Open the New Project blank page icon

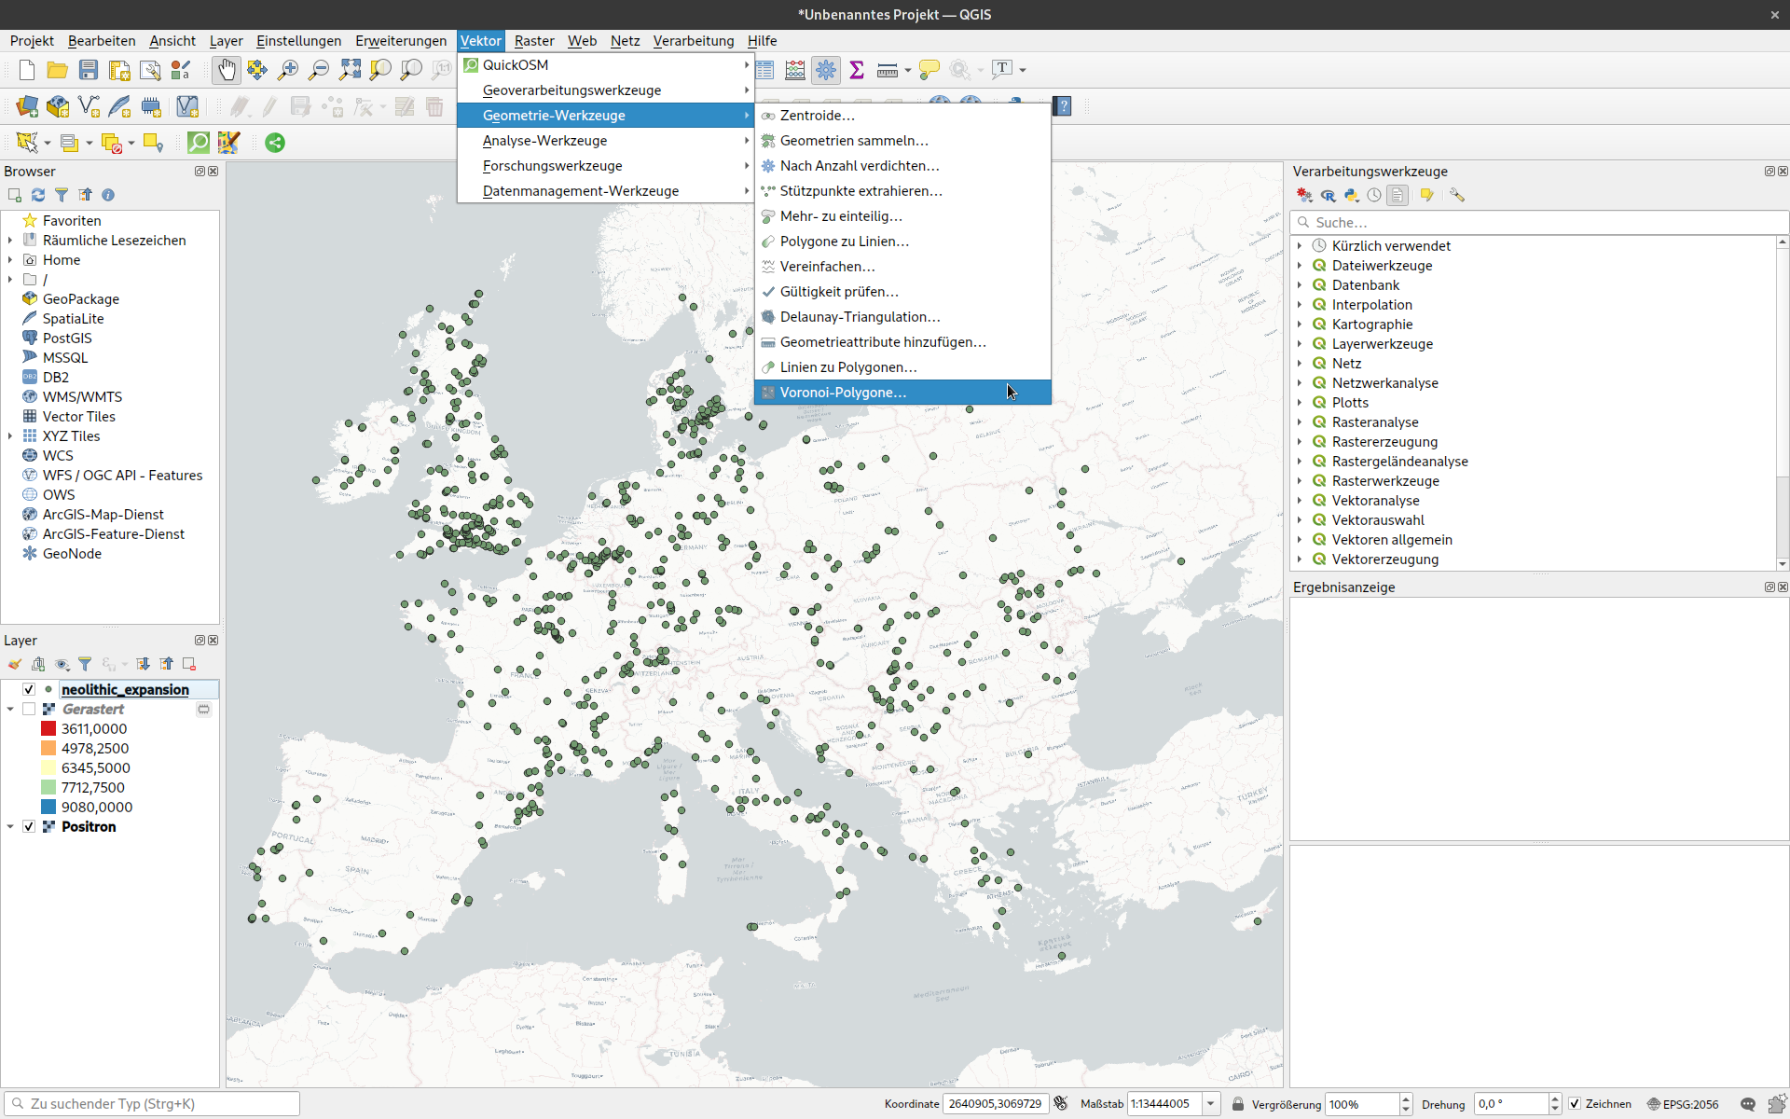coord(27,70)
